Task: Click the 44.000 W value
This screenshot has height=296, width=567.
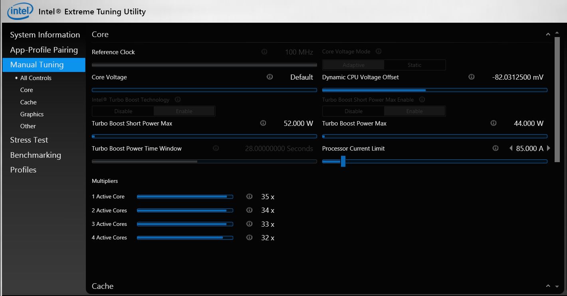Action: point(529,123)
